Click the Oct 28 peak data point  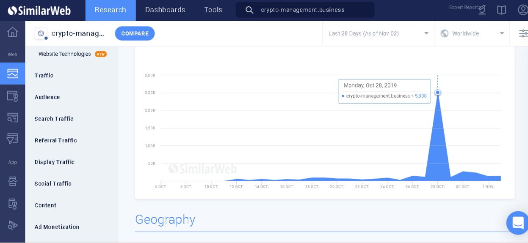click(437, 93)
